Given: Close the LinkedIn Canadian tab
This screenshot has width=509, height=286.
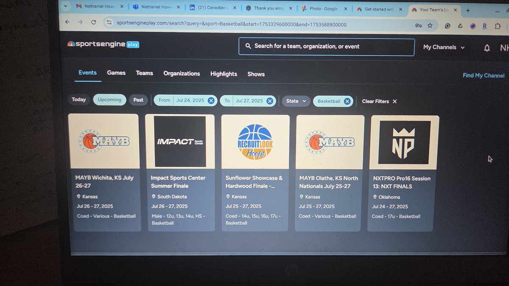Looking at the screenshot, I should click(x=235, y=8).
